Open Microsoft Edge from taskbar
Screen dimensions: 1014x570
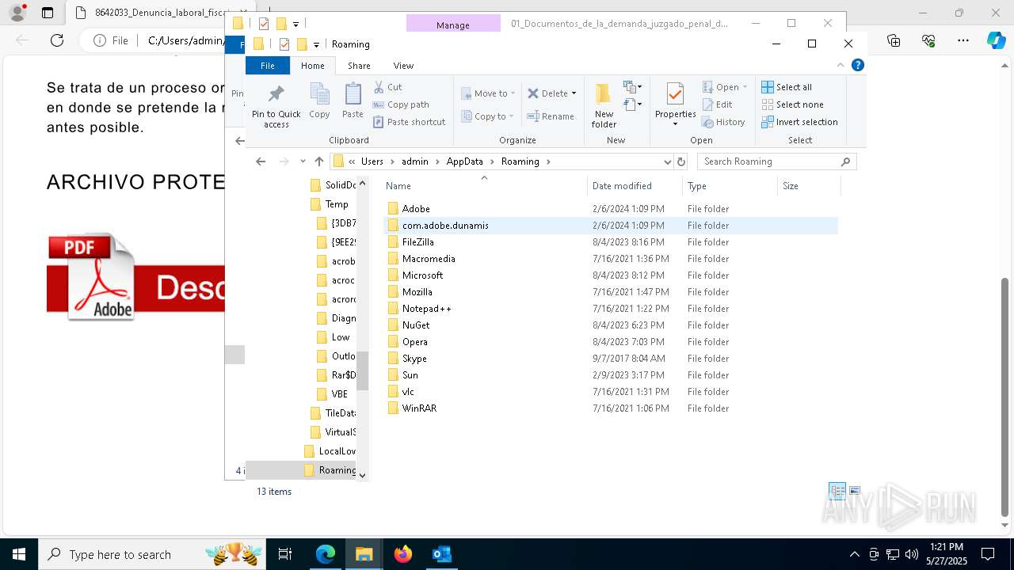(x=326, y=554)
